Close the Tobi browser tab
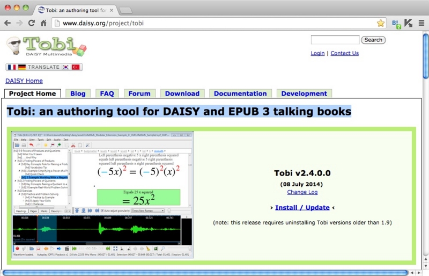The width and height of the screenshot is (429, 276). coord(112,10)
